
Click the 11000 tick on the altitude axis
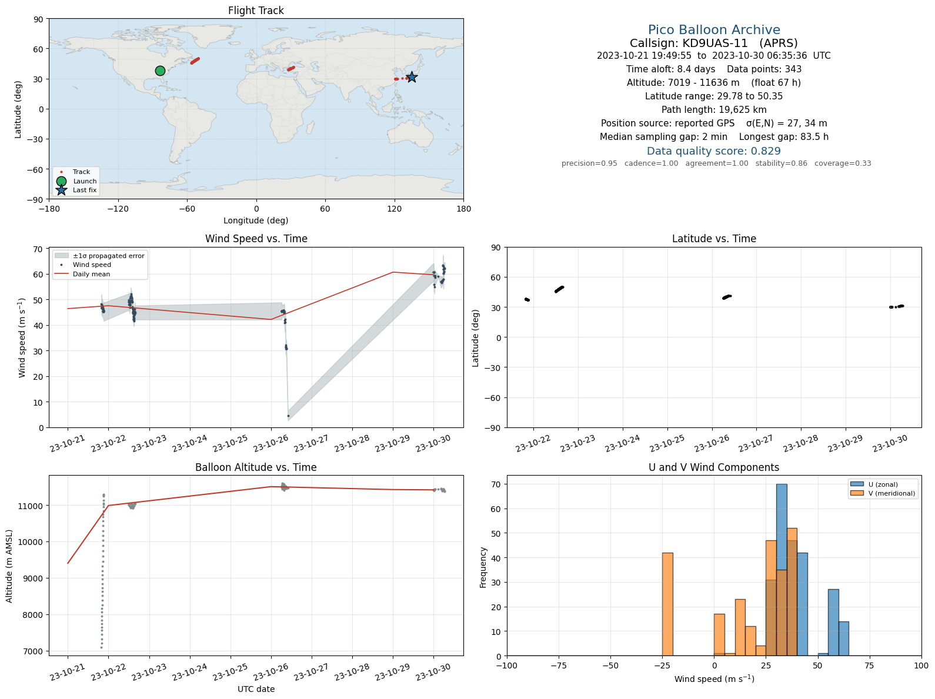point(34,506)
